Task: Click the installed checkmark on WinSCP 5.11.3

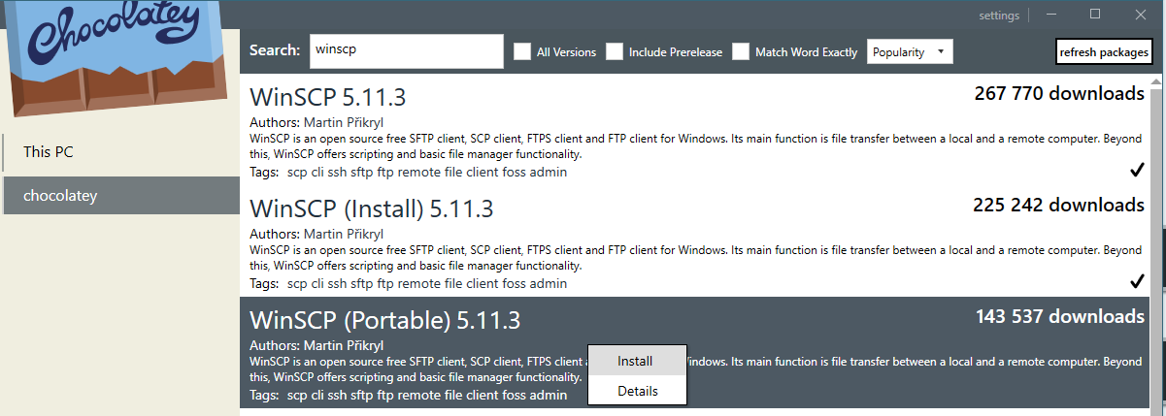Action: pyautogui.click(x=1137, y=172)
